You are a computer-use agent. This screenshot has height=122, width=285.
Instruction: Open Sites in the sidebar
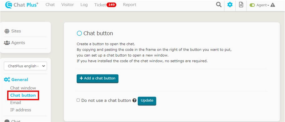[x=16, y=31]
